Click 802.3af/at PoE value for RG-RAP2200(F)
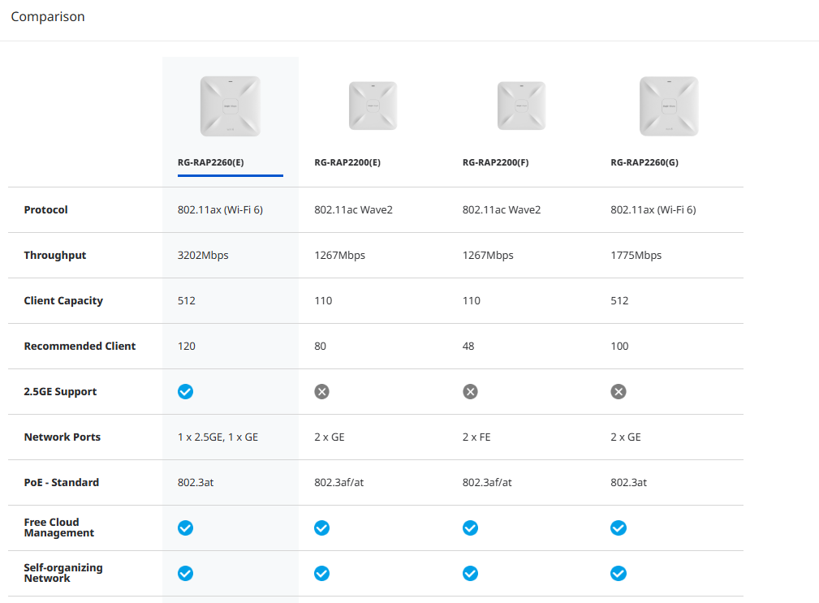Viewport: 819px width, 603px height. click(487, 482)
